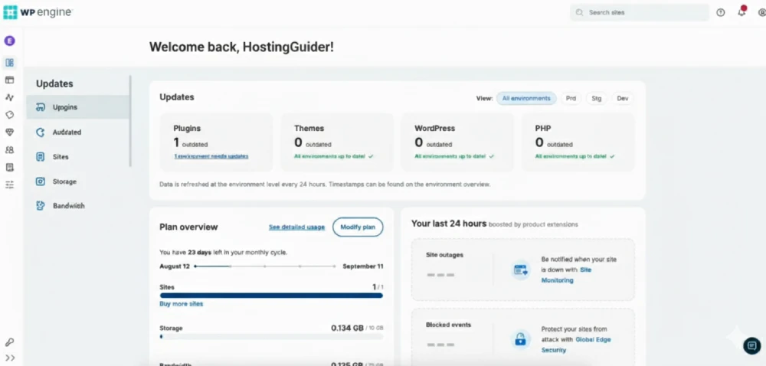Click the sidebar panel scrollbar
Image resolution: width=766 pixels, height=366 pixels.
click(x=130, y=121)
